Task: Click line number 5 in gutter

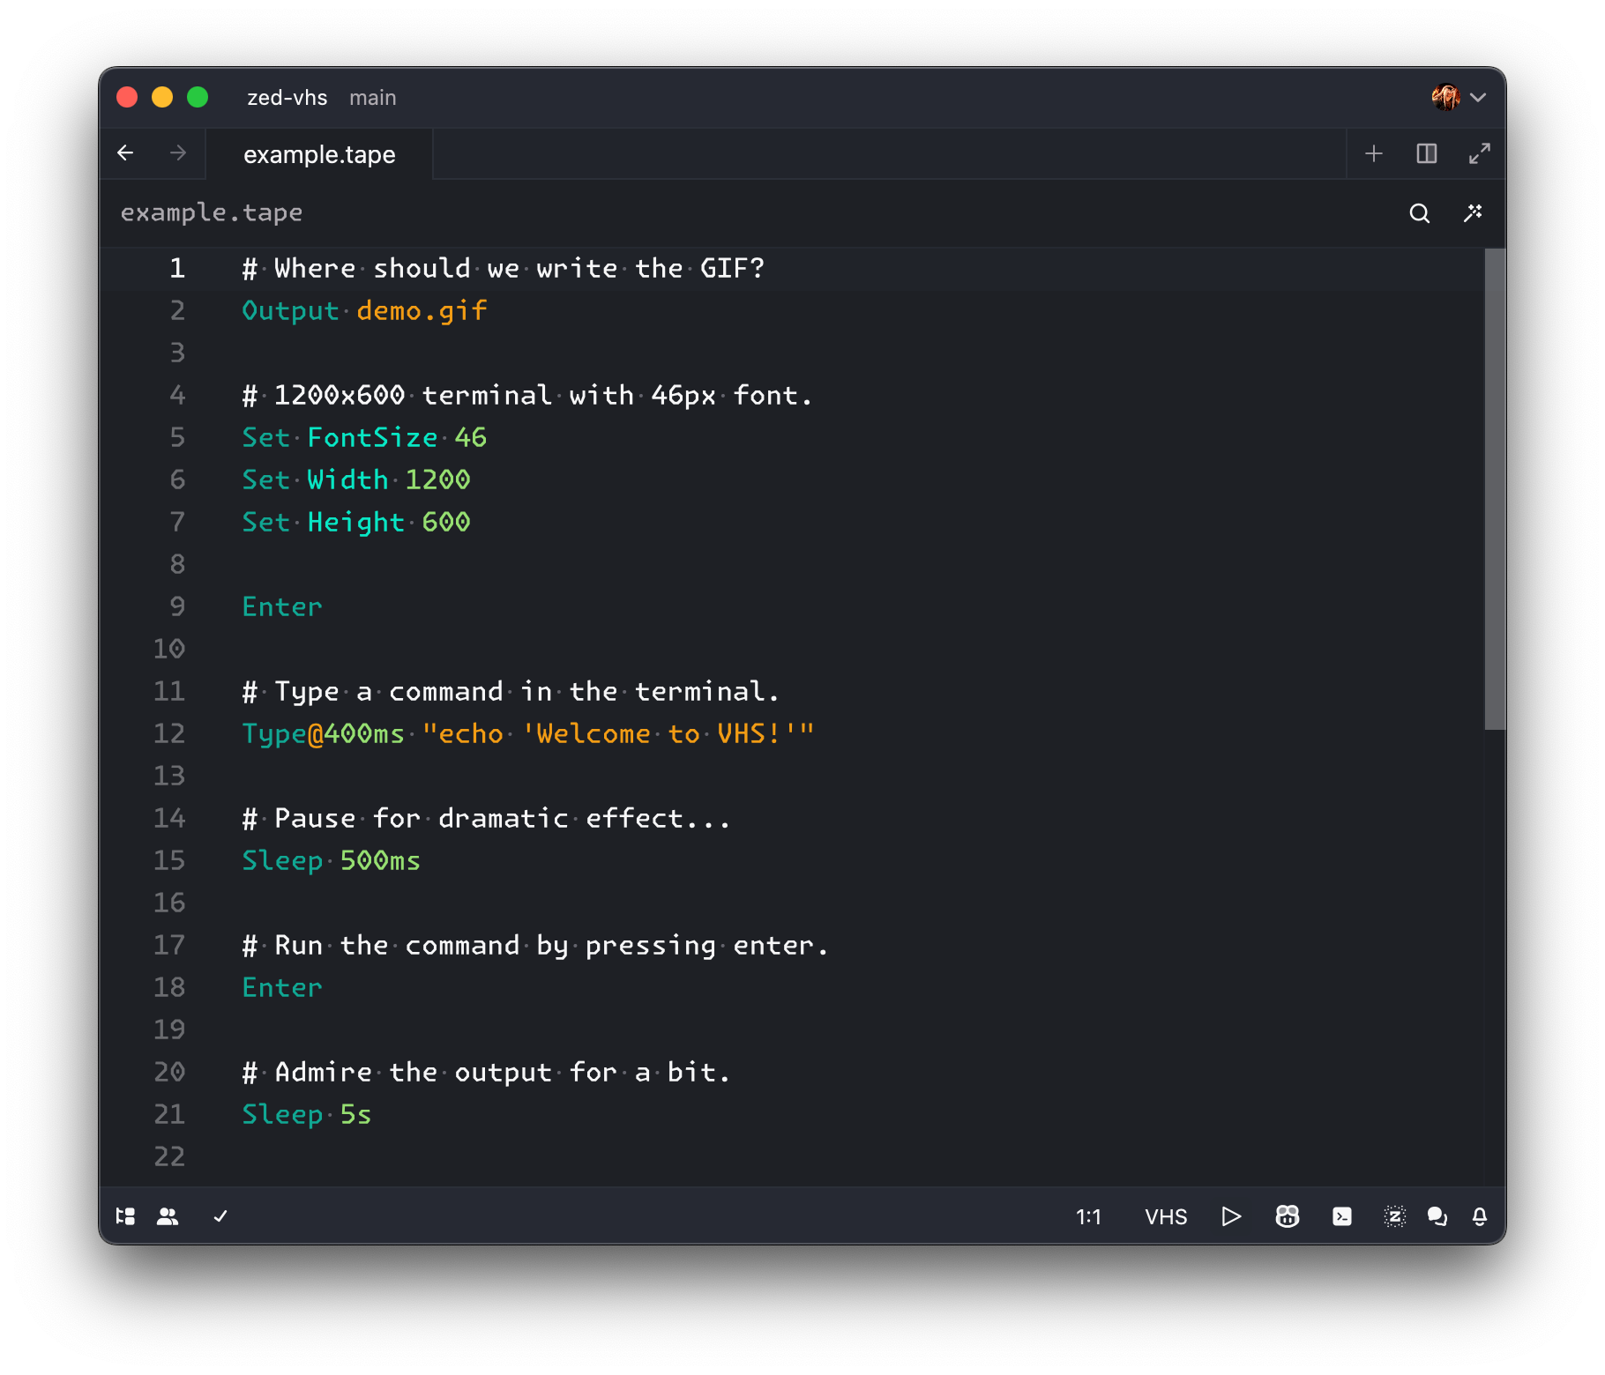Action: pos(177,437)
